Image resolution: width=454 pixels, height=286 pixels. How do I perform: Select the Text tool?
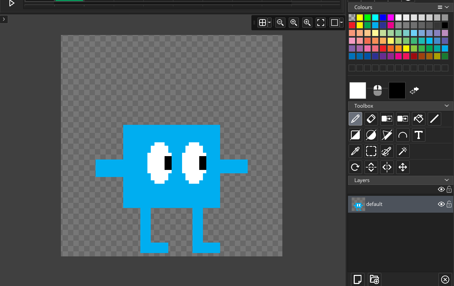point(419,135)
